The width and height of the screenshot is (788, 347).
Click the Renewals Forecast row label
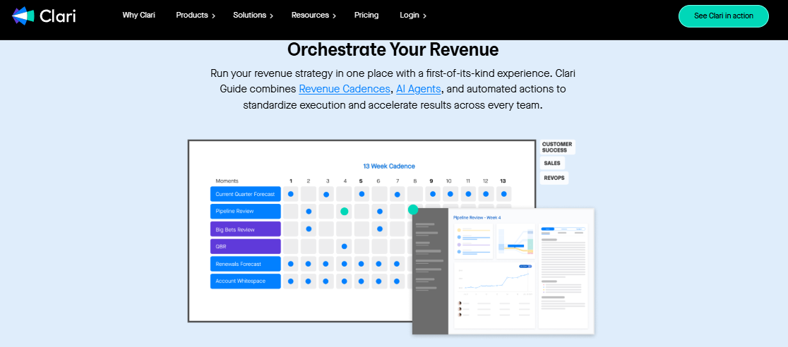point(245,264)
